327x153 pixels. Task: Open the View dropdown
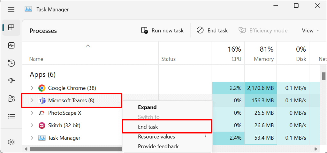point(310,31)
